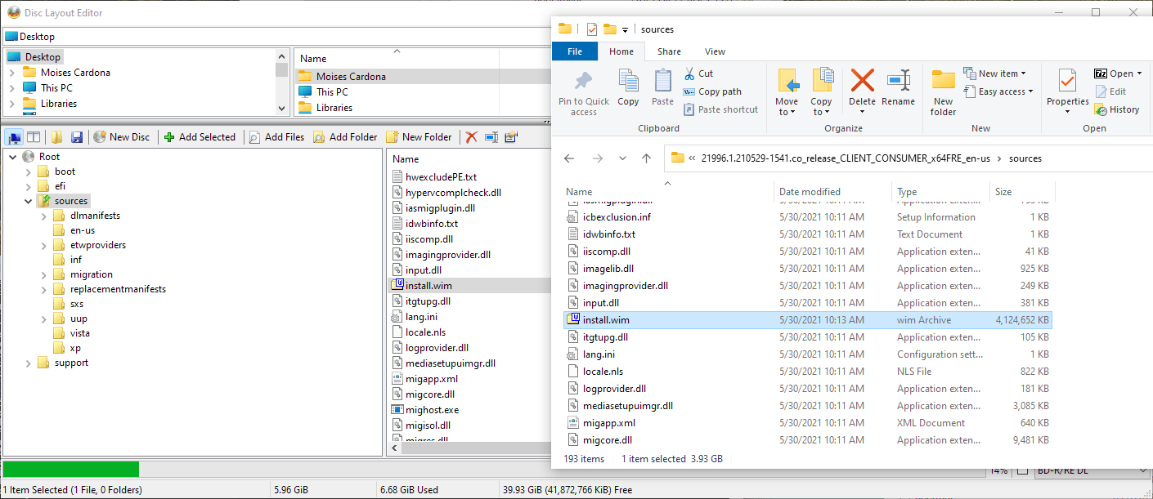Click the Delete icon in Organize group
Image resolution: width=1153 pixels, height=499 pixels.
click(x=862, y=82)
